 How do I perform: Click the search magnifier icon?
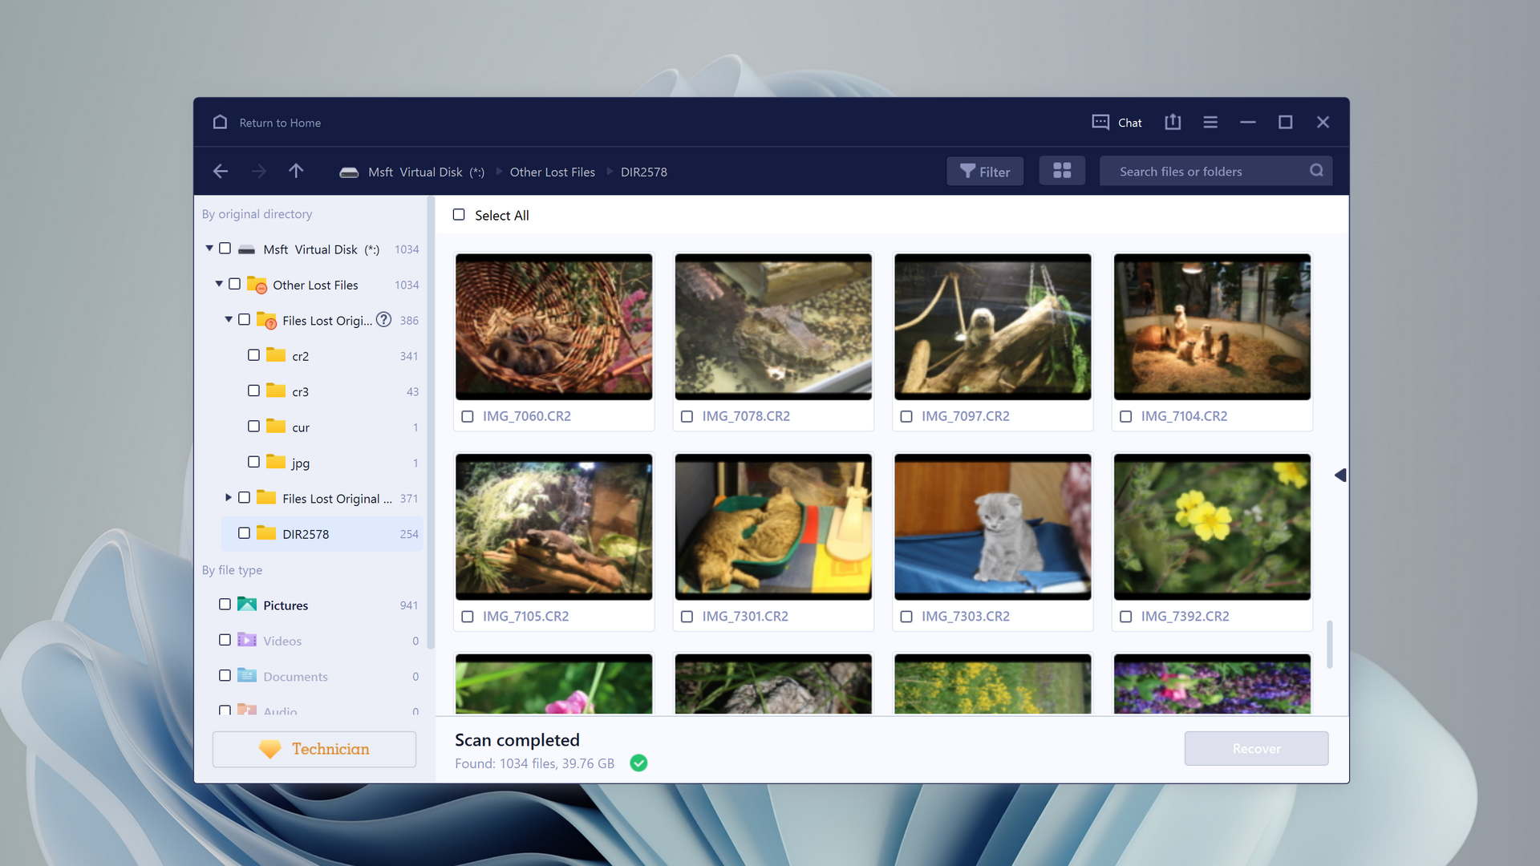1316,171
